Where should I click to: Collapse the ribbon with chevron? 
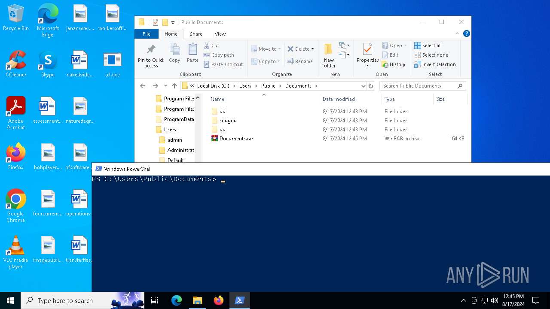pyautogui.click(x=457, y=33)
